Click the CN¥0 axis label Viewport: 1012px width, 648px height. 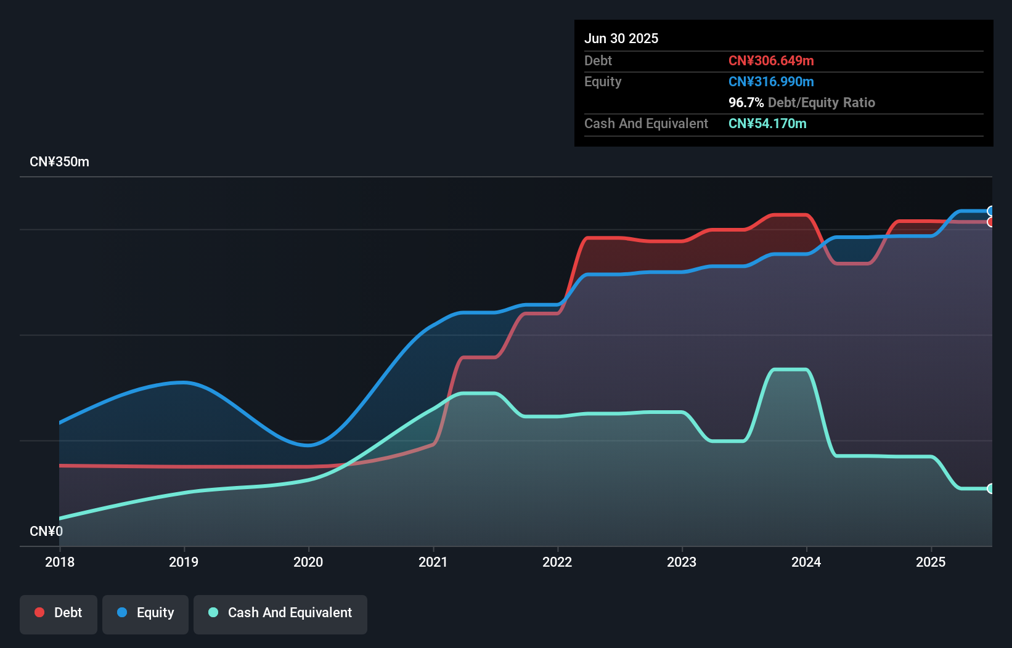pos(46,531)
